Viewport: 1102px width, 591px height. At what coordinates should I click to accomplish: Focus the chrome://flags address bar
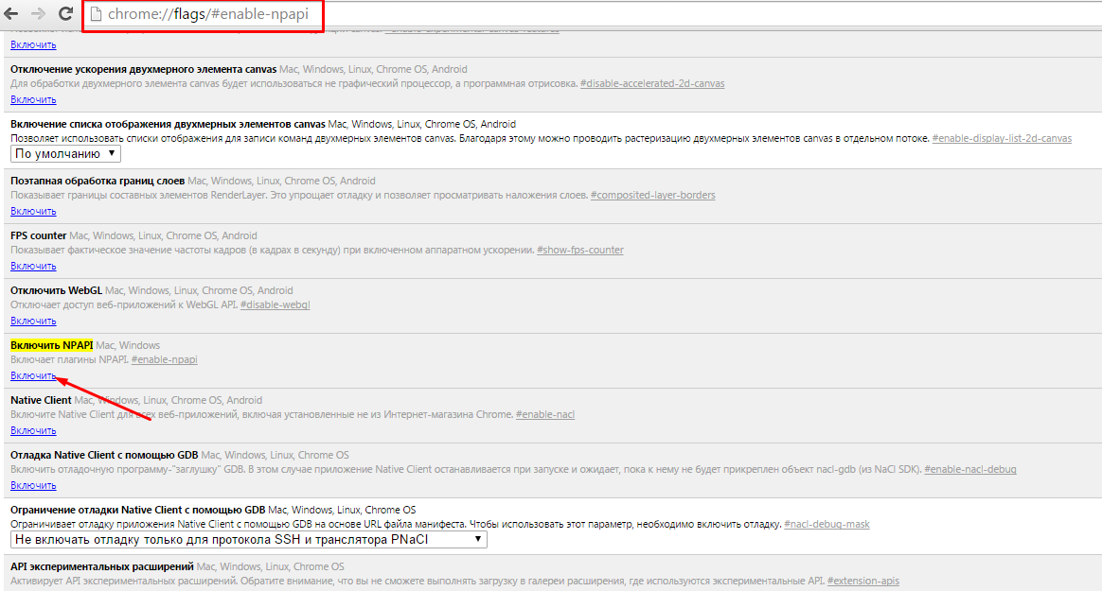591,14
